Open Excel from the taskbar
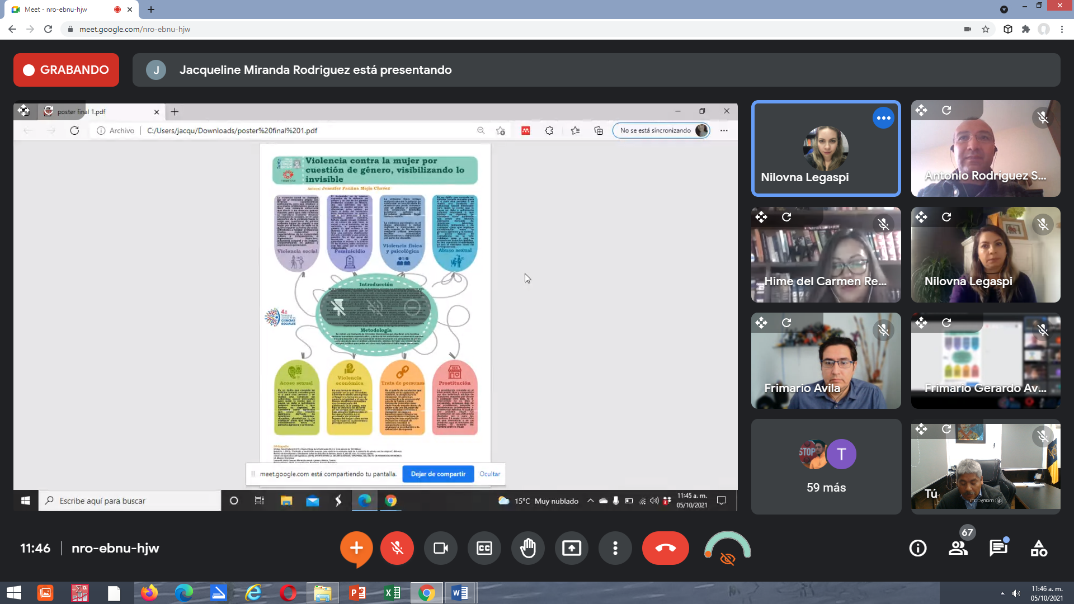 (x=392, y=593)
